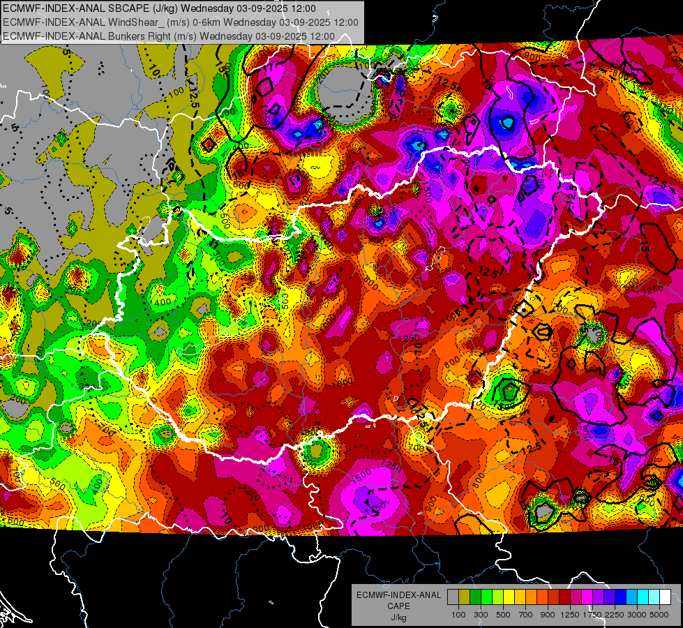Image resolution: width=683 pixels, height=628 pixels.
Task: Click the CAPE label in the legend
Action: click(x=398, y=606)
